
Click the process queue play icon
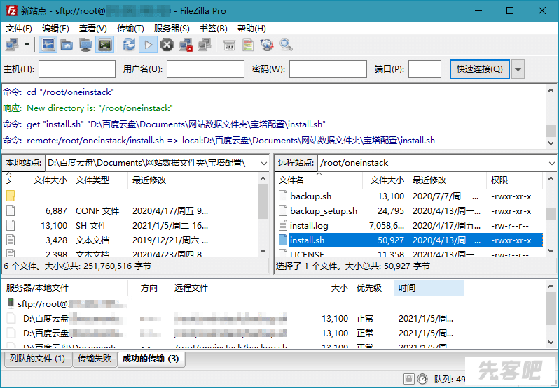click(148, 45)
